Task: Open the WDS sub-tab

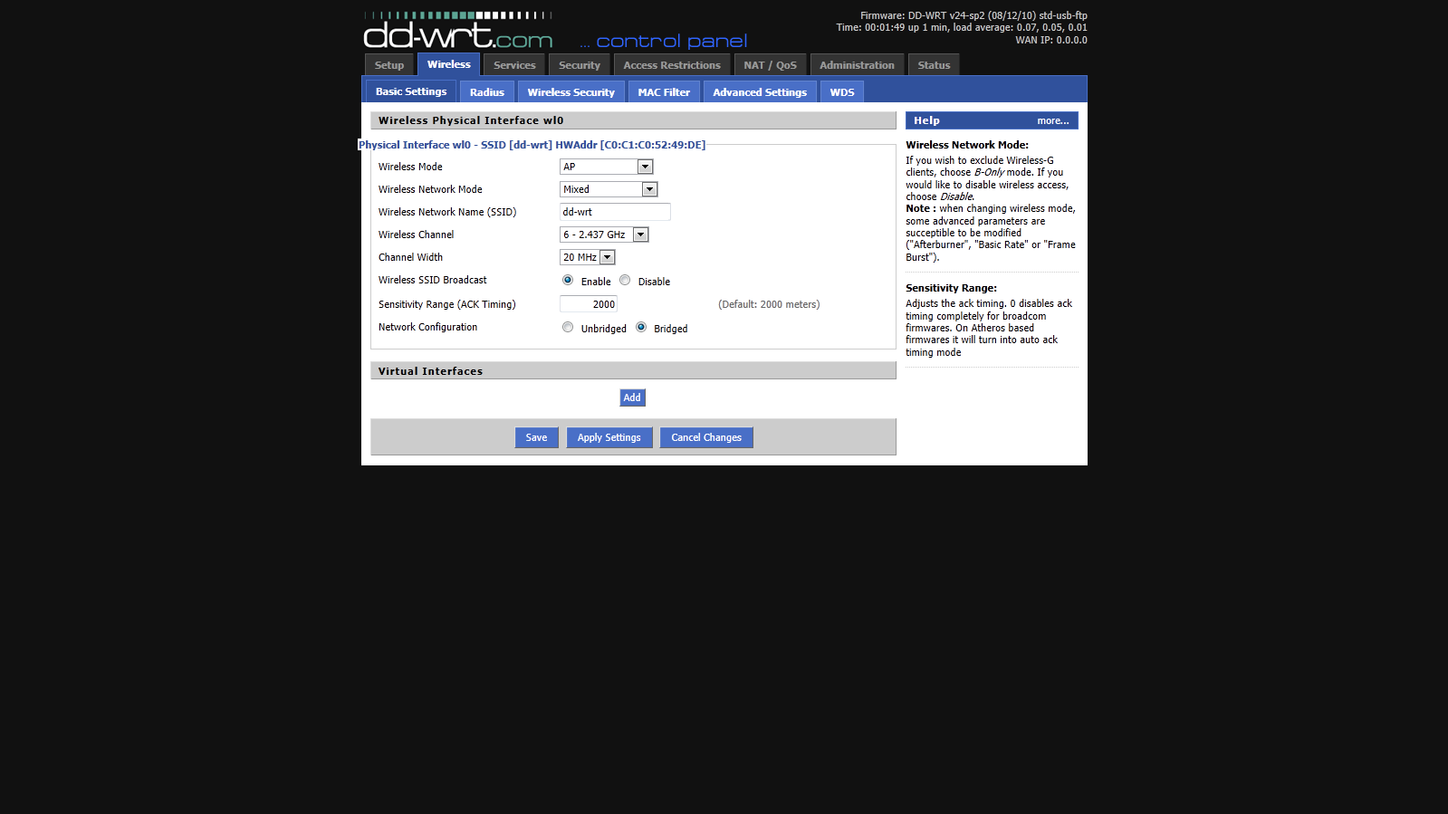Action: 842,92
